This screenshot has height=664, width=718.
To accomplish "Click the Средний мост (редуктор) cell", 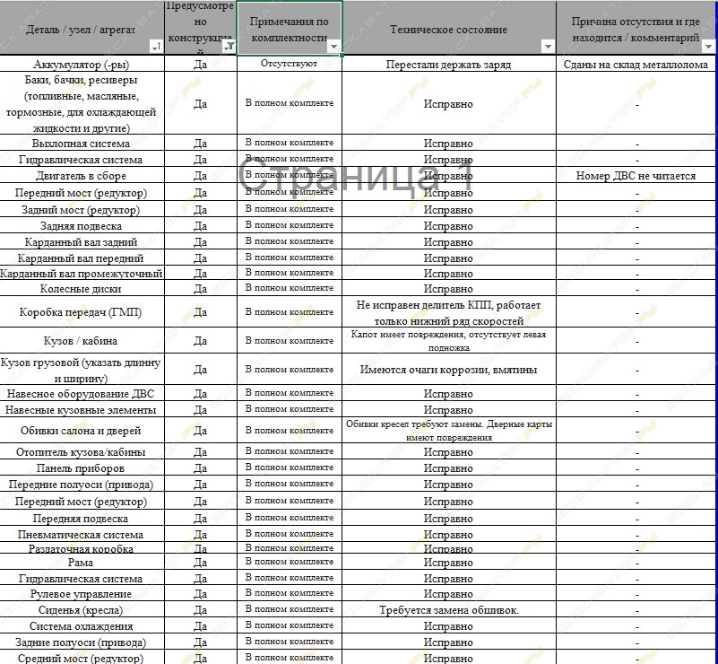I will (82, 658).
